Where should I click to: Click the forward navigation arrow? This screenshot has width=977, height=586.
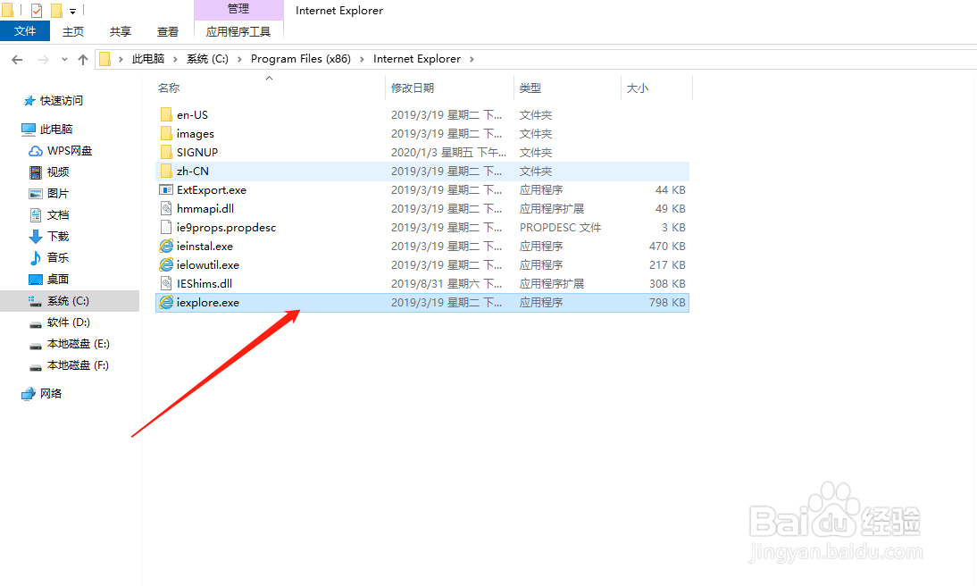coord(43,60)
